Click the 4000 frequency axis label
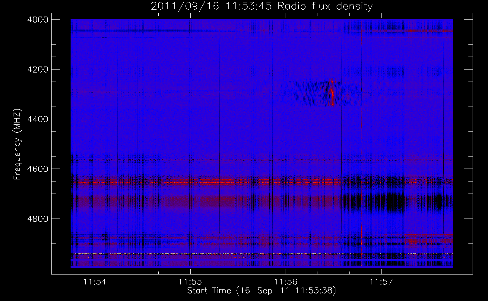This screenshot has width=488, height=301. pos(38,20)
